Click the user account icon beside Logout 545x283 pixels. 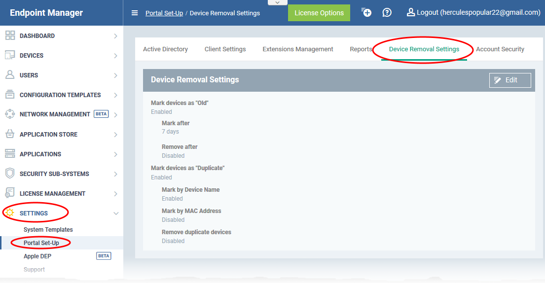(x=410, y=12)
